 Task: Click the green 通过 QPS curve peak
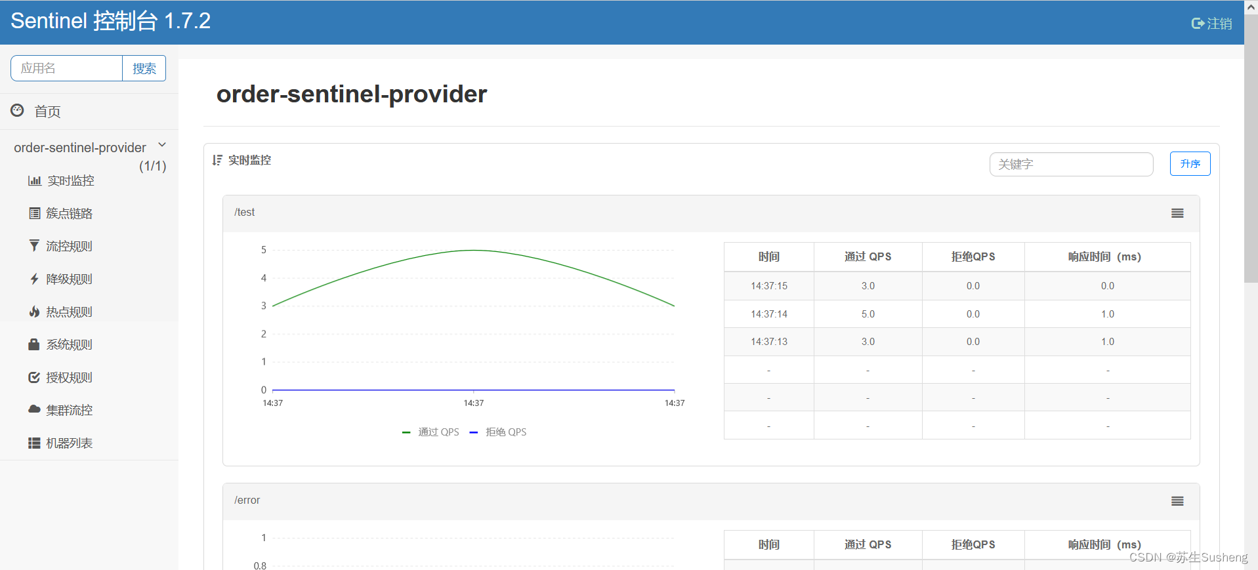click(474, 250)
